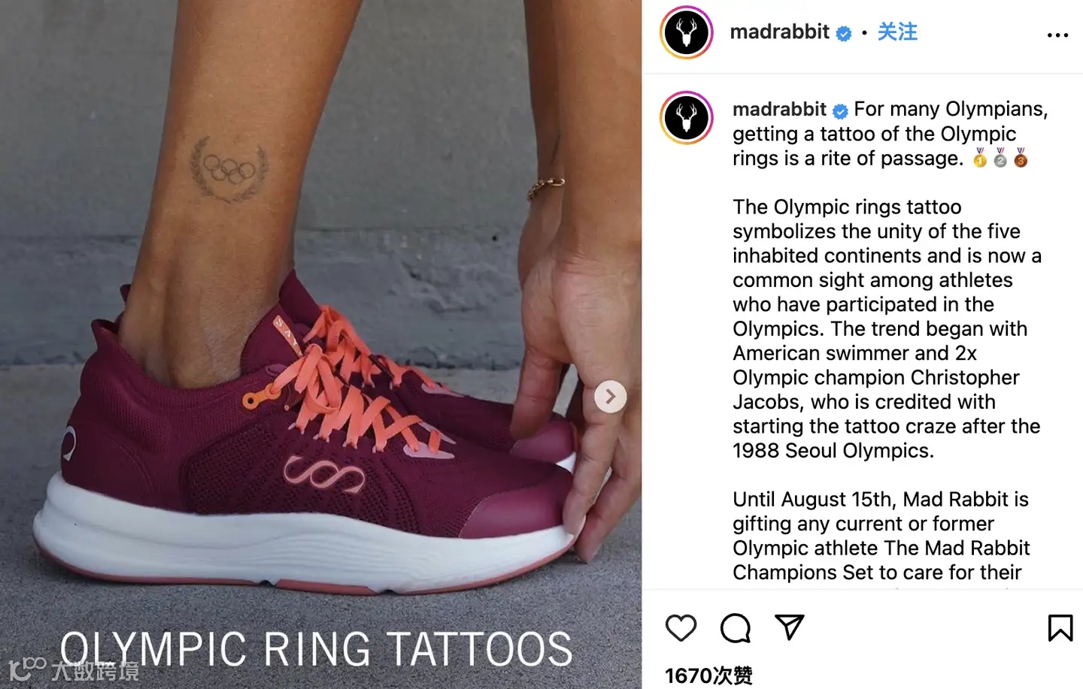1083x689 pixels.
Task: Advance to the next carousel photo
Action: coord(611,397)
